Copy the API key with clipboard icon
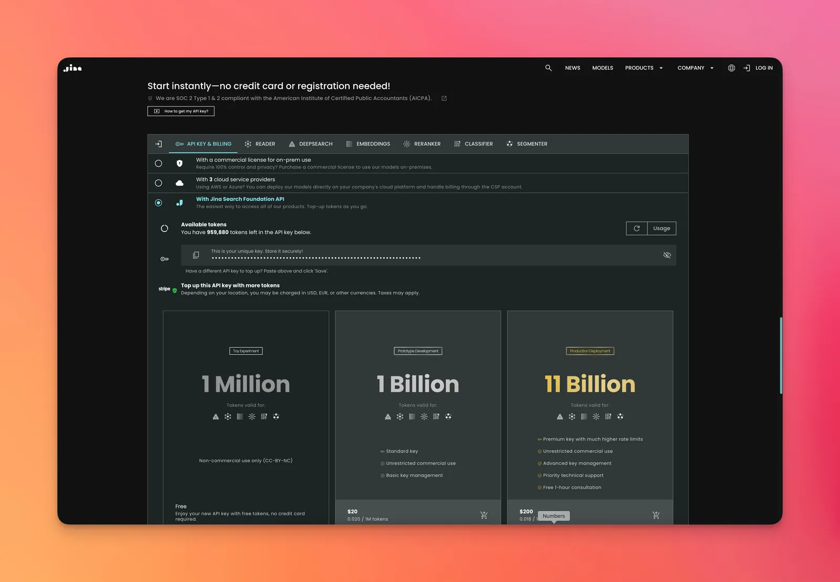The image size is (840, 582). [196, 255]
